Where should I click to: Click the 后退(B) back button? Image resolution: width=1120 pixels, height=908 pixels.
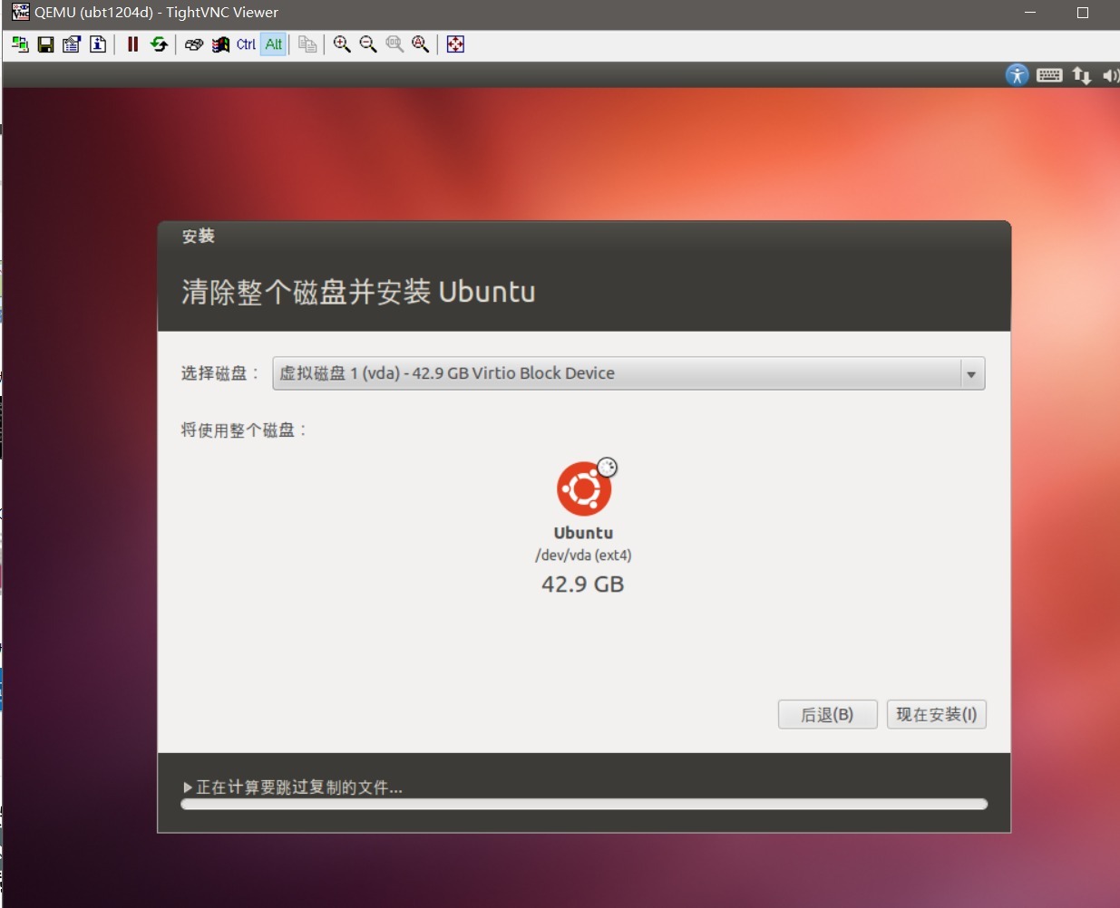[x=827, y=715]
